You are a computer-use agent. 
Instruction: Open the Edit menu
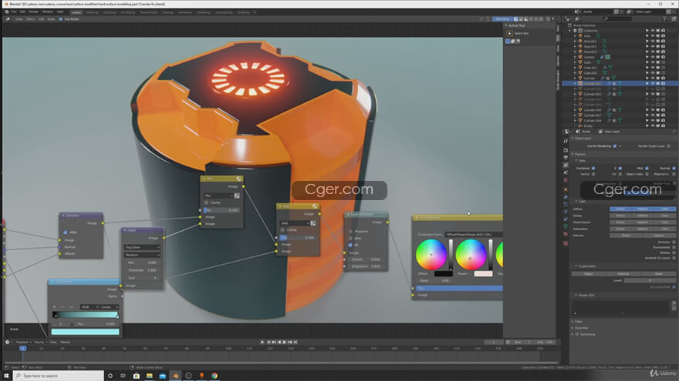[x=22, y=12]
